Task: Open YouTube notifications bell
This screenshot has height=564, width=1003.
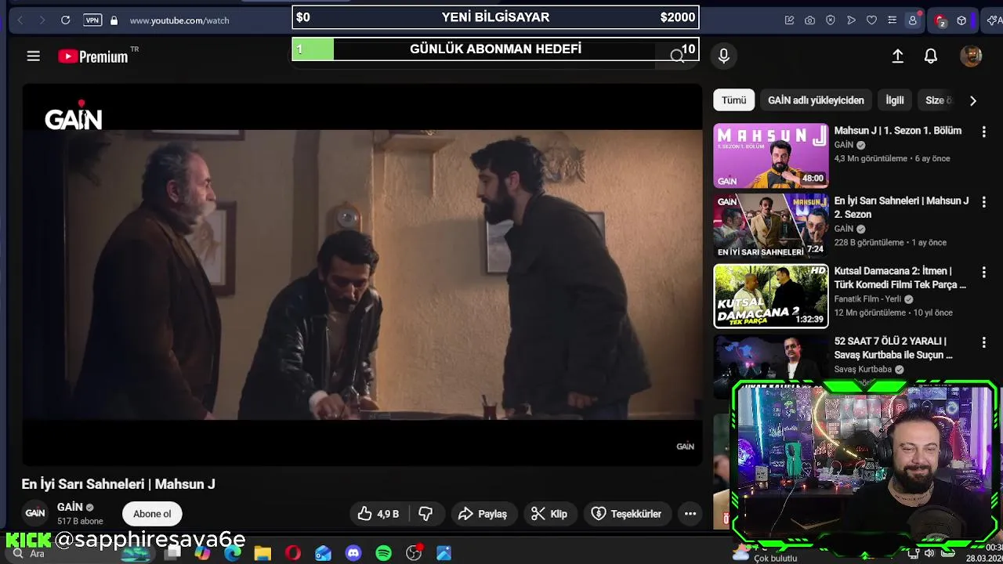Action: pyautogui.click(x=931, y=56)
